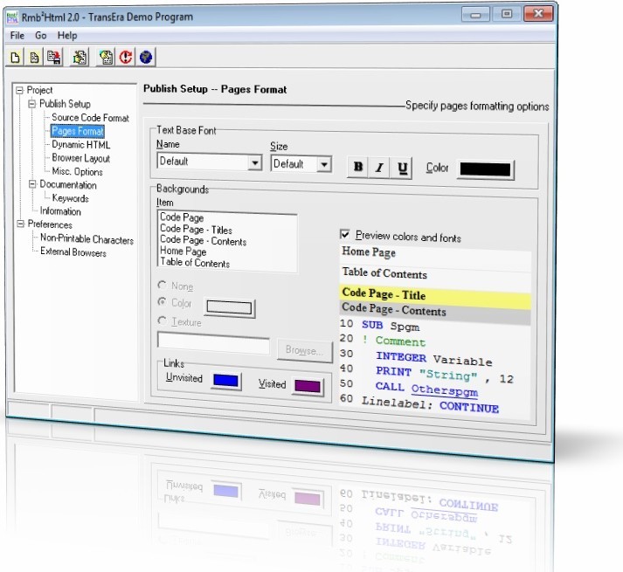This screenshot has width=623, height=572.
Task: Select Dynamic HTML tree item
Action: coord(81,145)
